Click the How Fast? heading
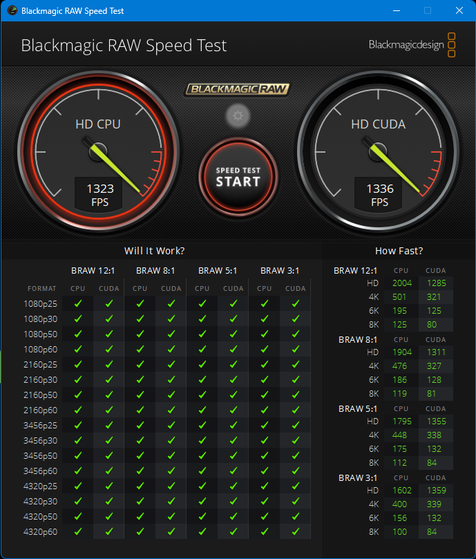The image size is (476, 559). (399, 251)
